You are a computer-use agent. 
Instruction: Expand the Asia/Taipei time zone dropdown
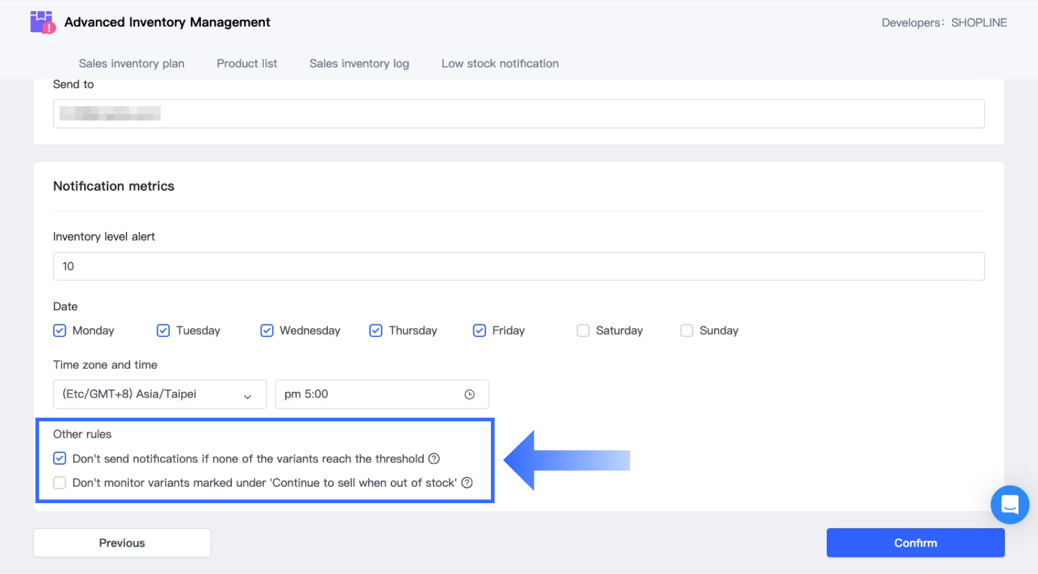pyautogui.click(x=159, y=394)
